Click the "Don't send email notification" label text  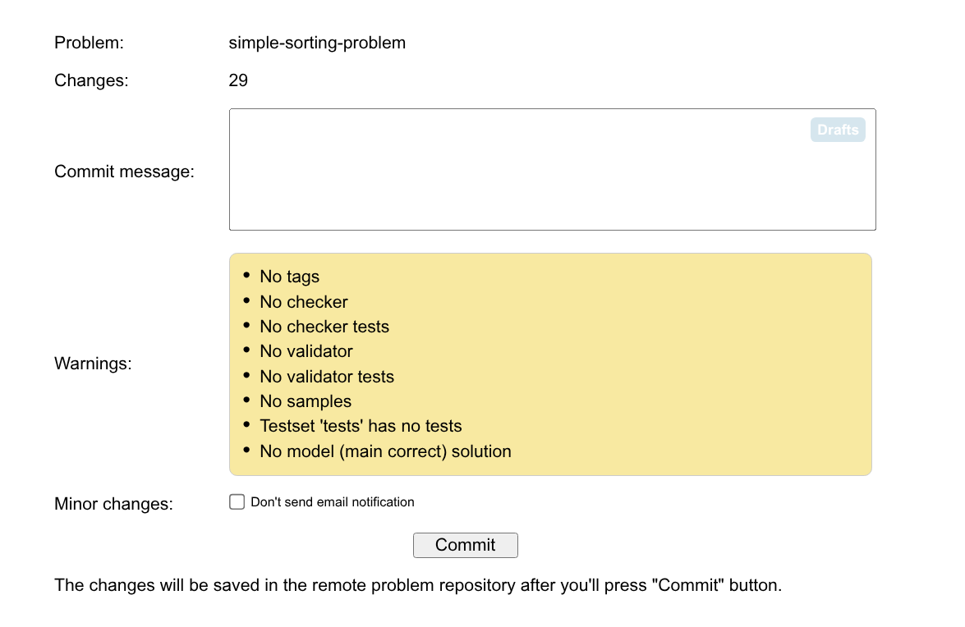tap(332, 501)
